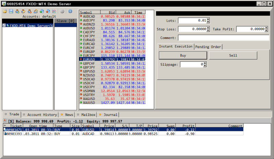This screenshot has height=159, width=274.
Task: Select USDTRY row in quotes list
Action: (x=112, y=95)
